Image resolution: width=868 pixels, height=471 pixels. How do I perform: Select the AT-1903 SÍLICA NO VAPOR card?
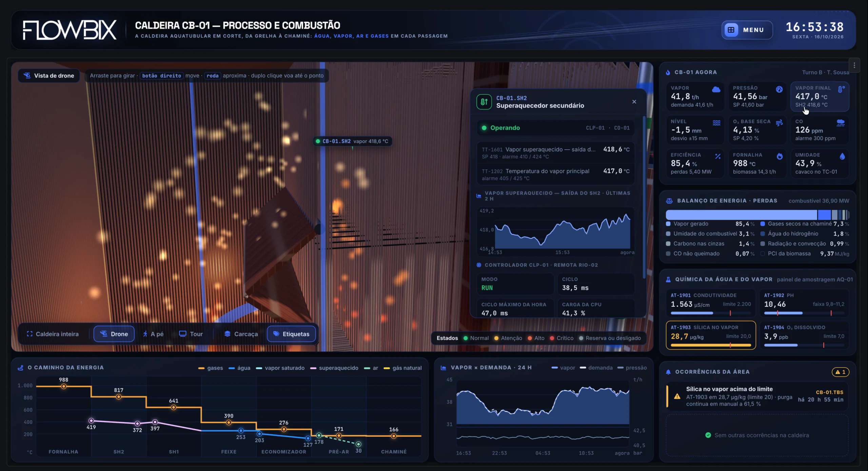[x=711, y=335]
